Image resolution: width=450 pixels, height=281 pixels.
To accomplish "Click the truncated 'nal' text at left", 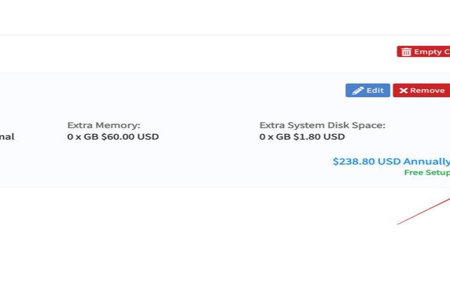I will [7, 137].
